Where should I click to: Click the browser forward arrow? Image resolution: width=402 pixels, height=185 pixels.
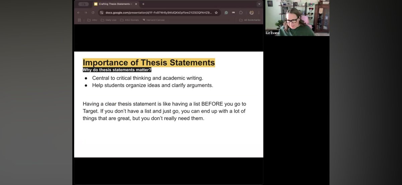(86, 13)
